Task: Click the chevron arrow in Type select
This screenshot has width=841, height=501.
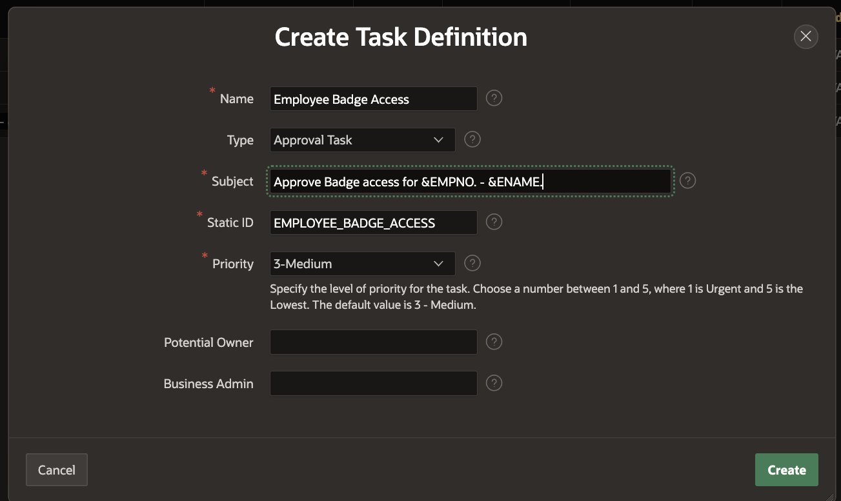Action: [439, 140]
